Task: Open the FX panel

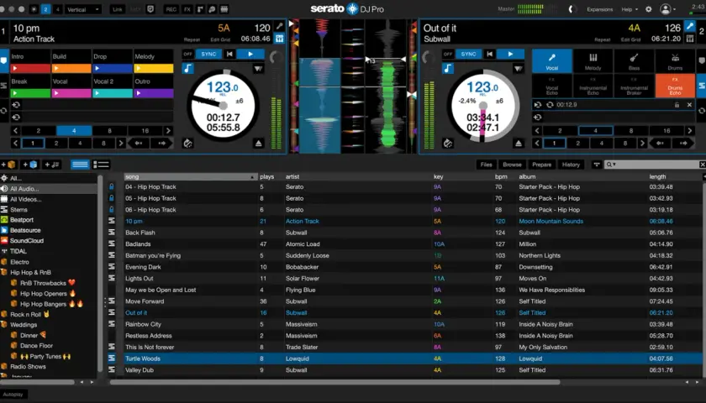Action: (x=187, y=9)
